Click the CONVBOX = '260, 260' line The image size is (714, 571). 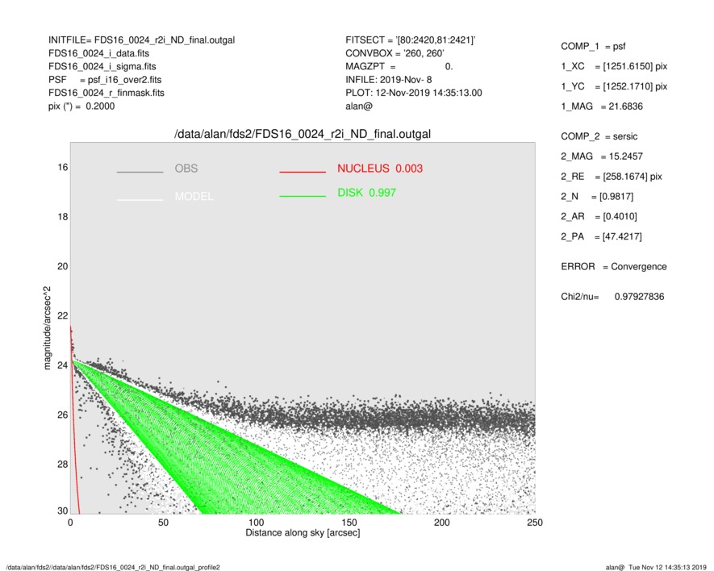pos(395,53)
